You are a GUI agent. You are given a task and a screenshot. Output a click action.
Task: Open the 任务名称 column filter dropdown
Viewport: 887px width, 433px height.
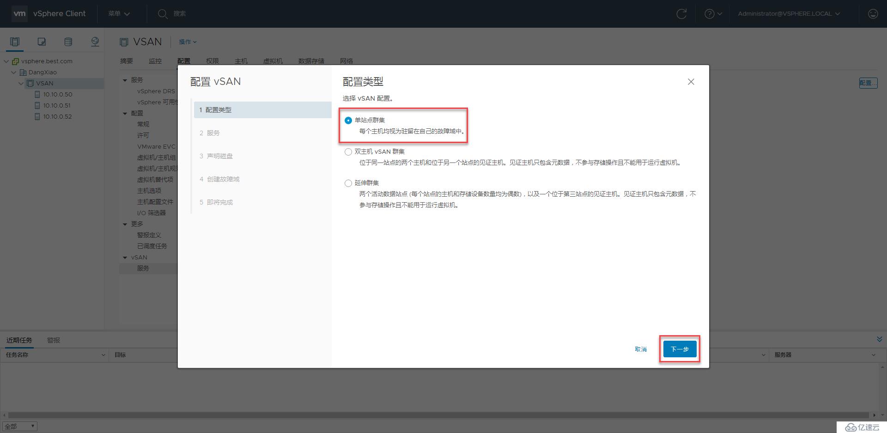tap(103, 355)
